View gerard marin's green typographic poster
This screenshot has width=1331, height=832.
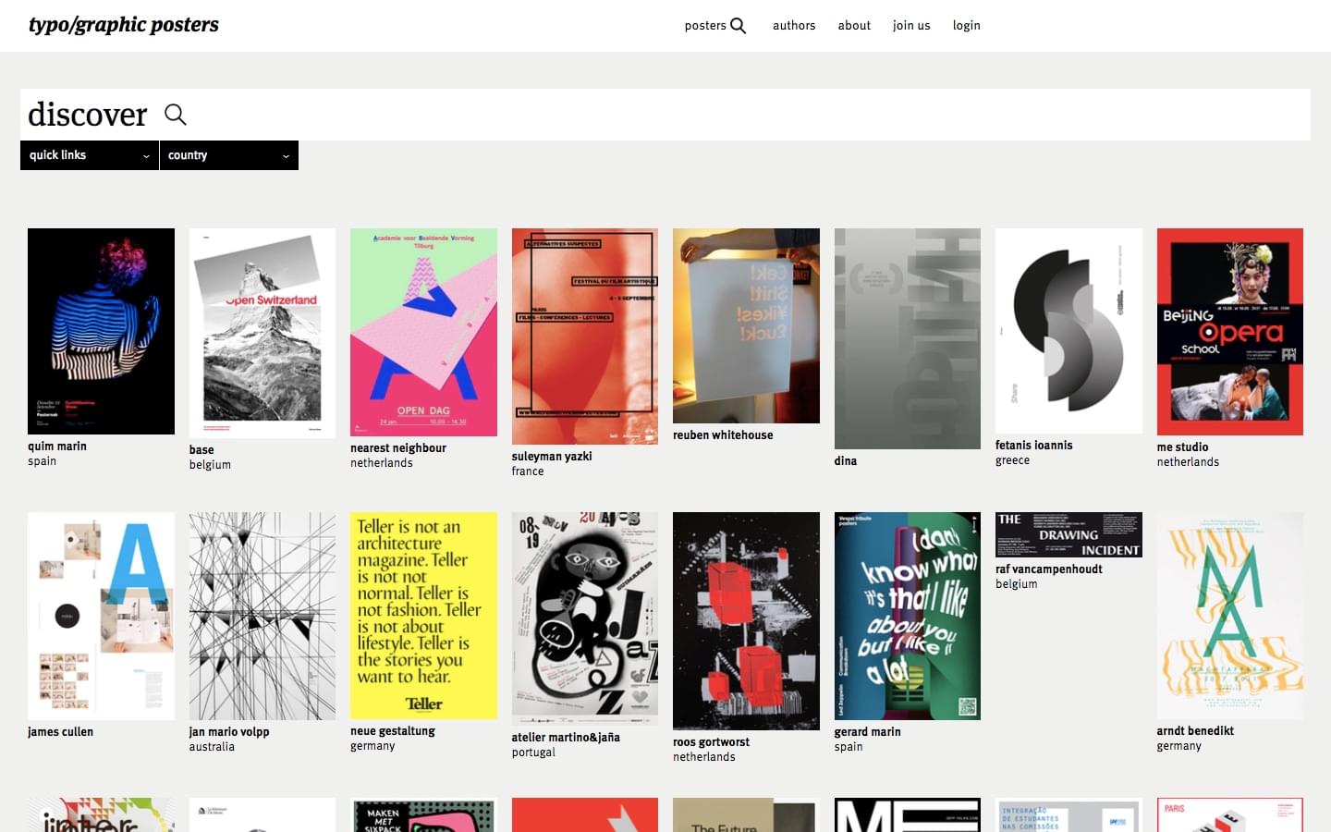pos(908,616)
